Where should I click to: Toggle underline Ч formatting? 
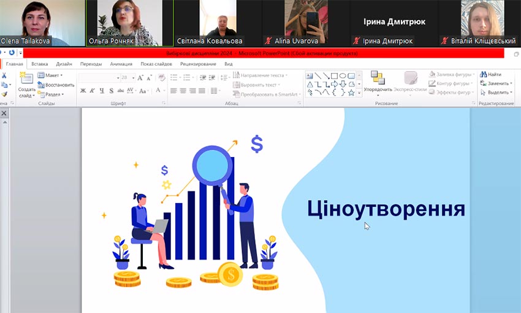pyautogui.click(x=102, y=90)
